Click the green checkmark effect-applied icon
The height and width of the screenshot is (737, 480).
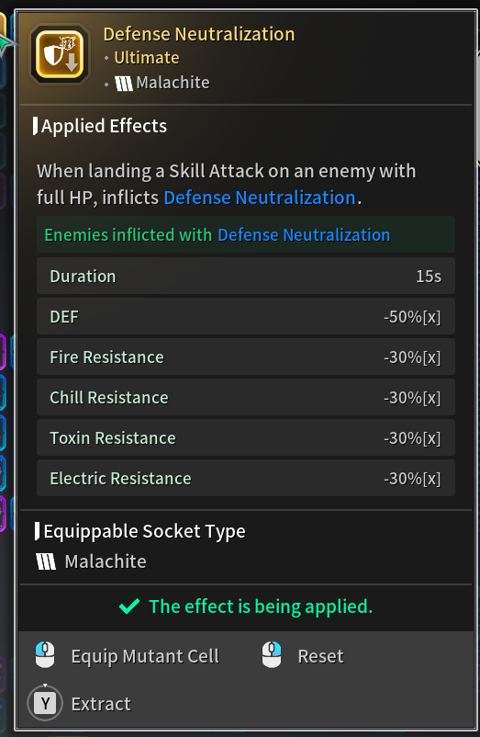129,607
